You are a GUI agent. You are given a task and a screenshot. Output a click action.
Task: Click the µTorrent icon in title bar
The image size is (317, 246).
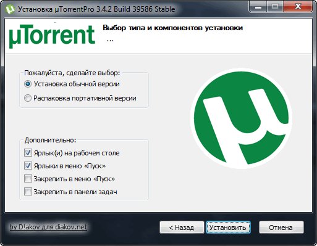(10, 9)
